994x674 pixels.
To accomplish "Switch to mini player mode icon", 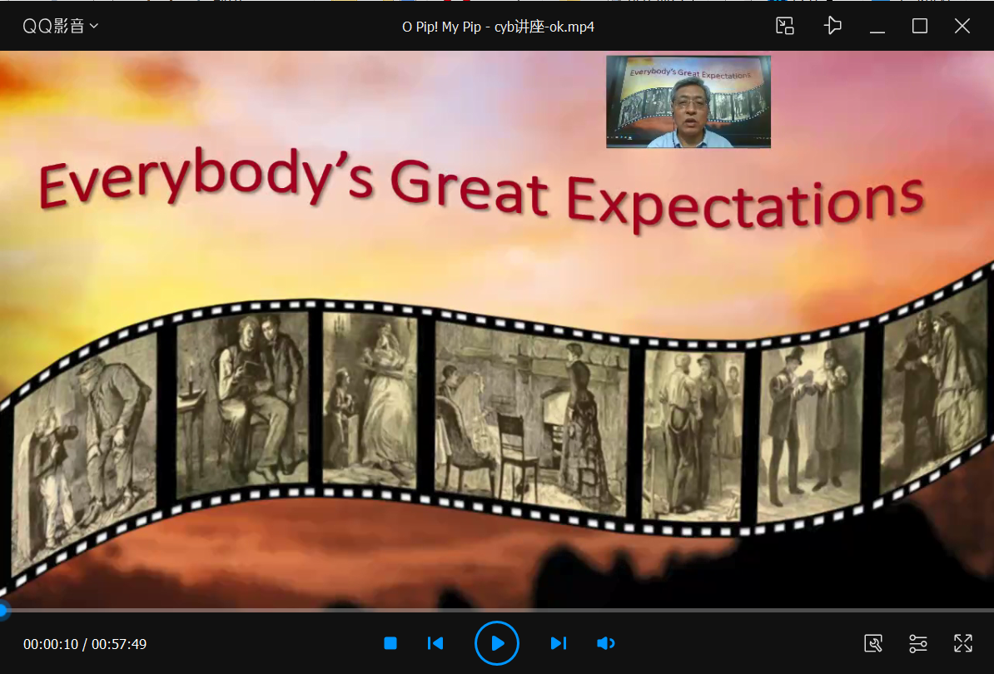I will [x=785, y=26].
